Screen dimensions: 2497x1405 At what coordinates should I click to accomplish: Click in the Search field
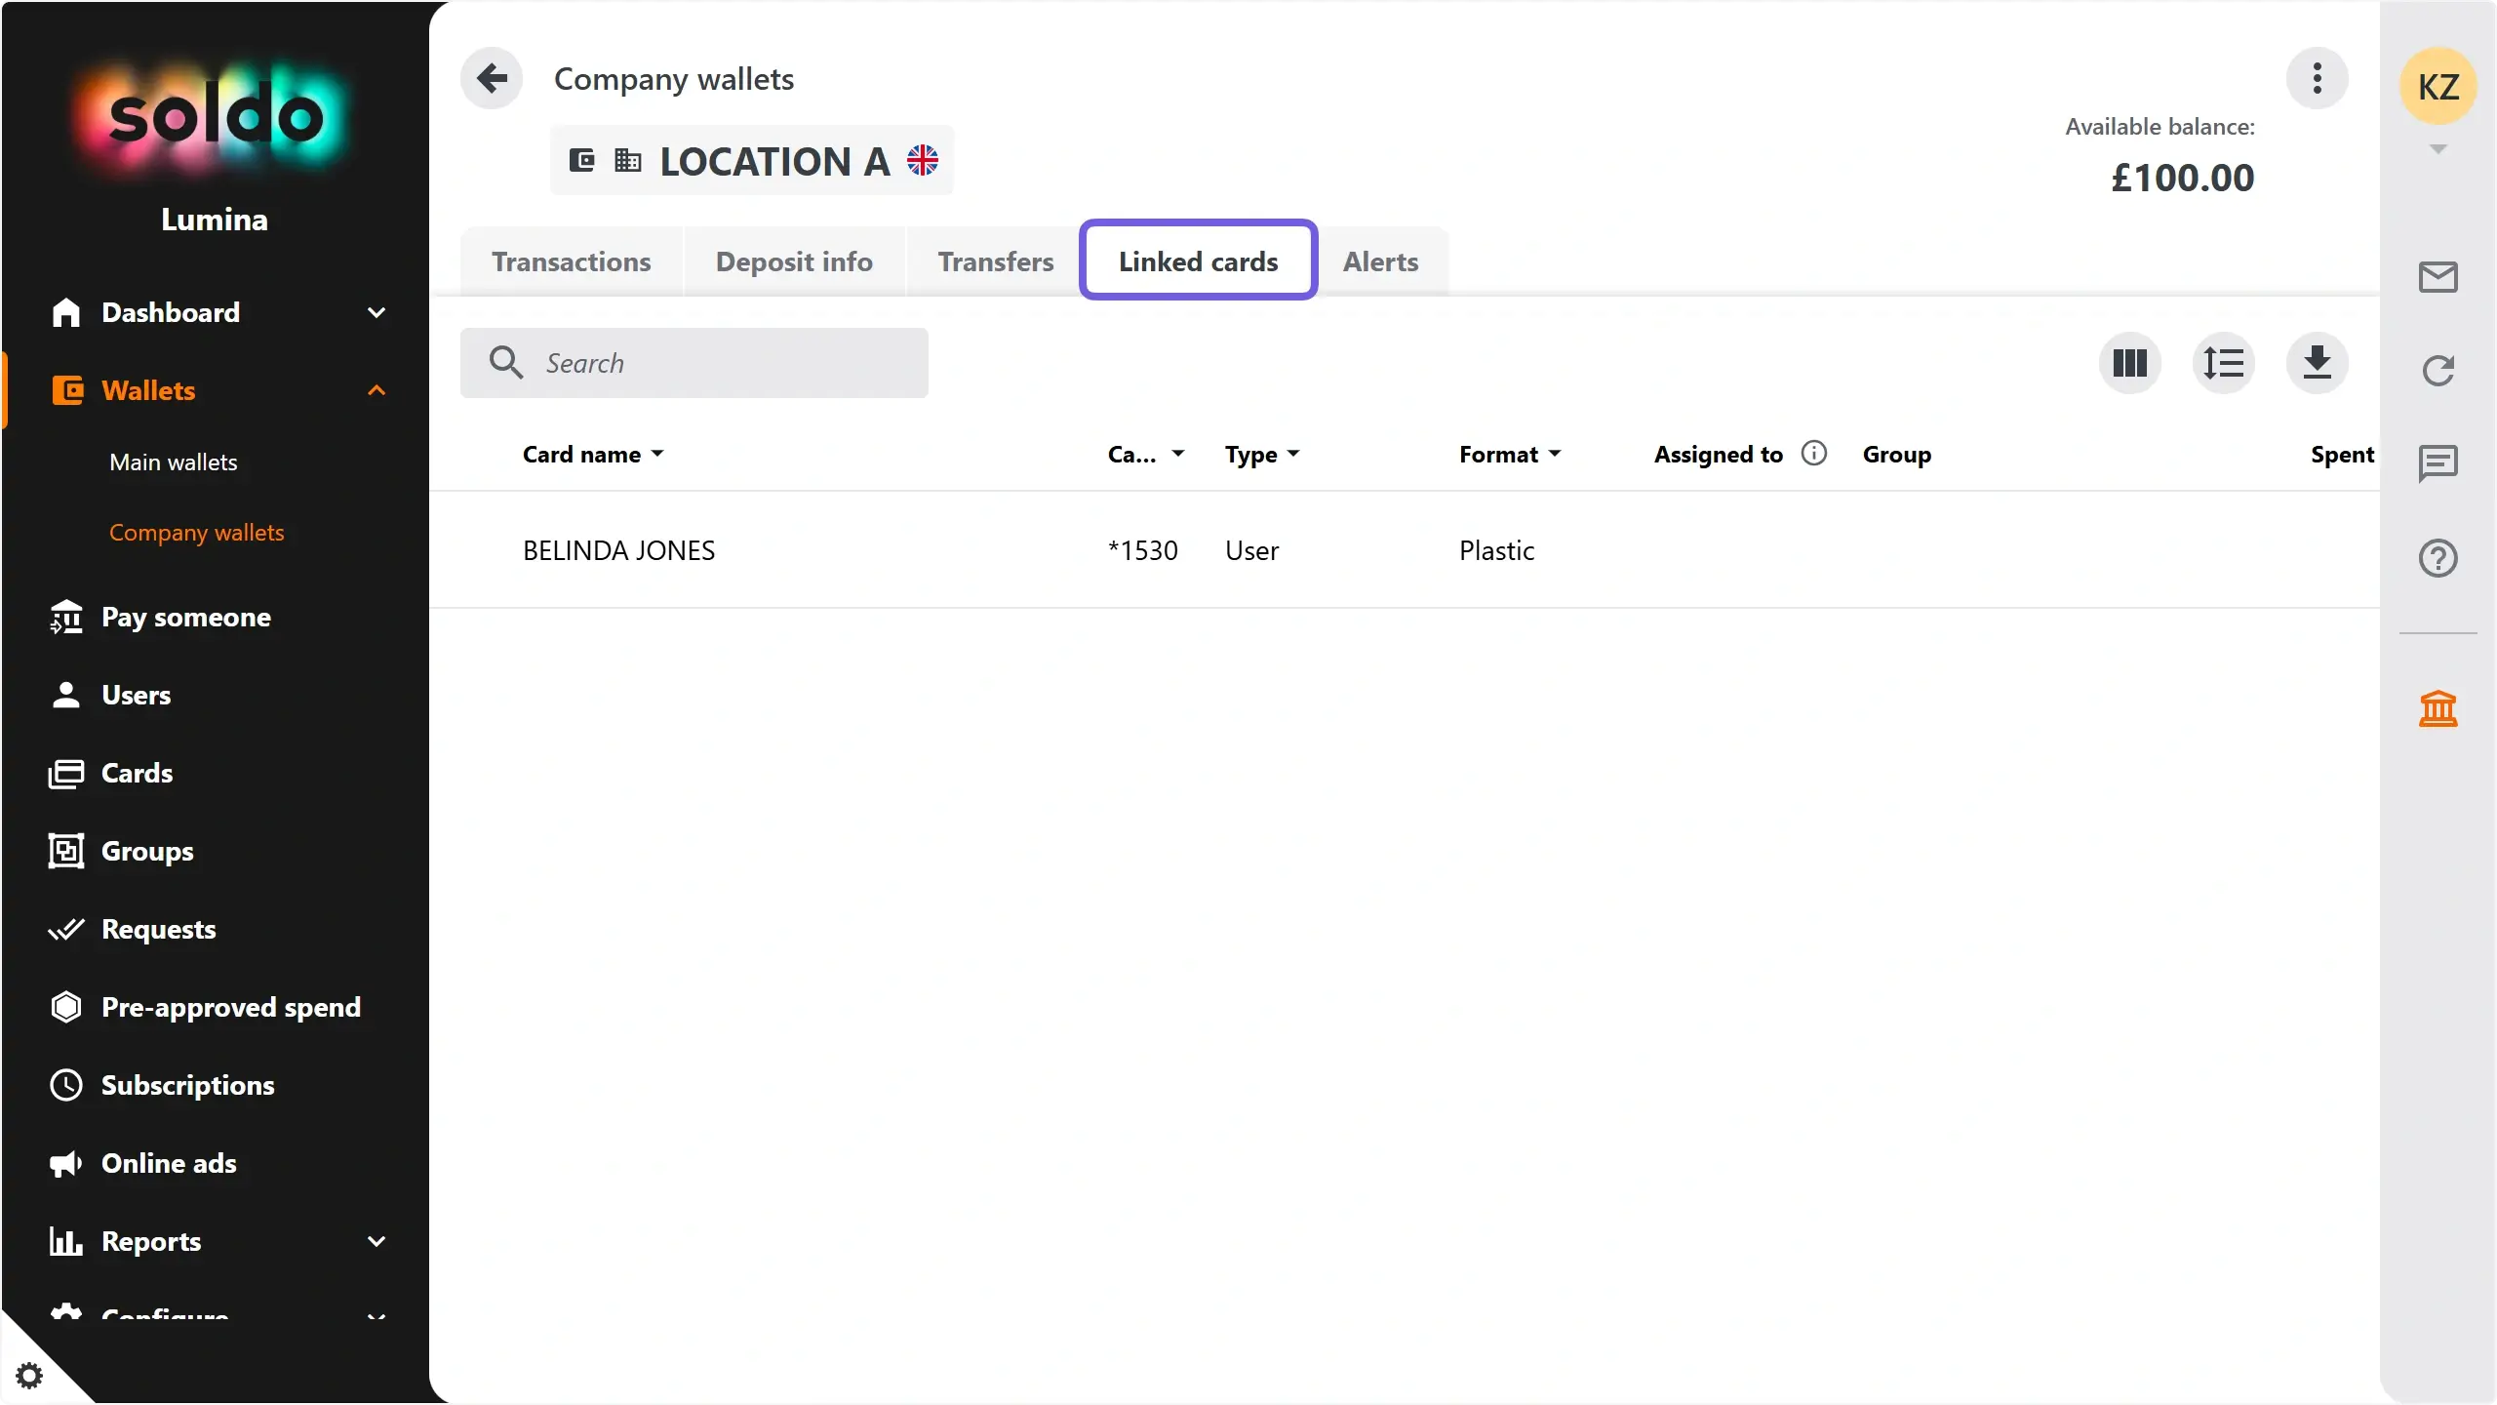point(694,363)
